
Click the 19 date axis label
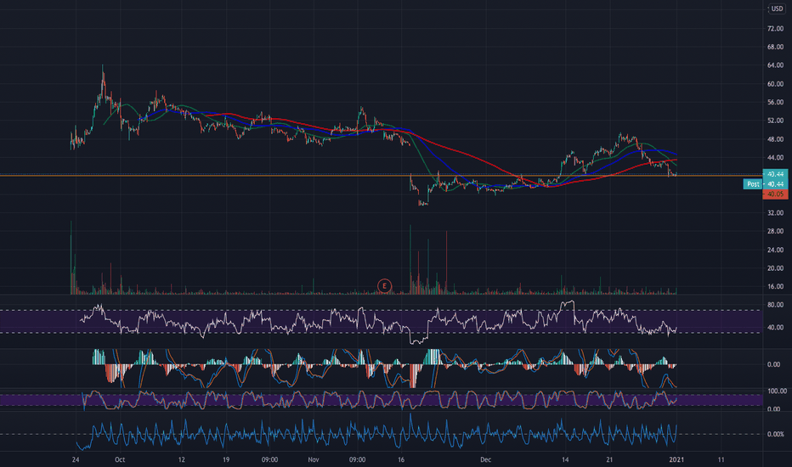click(x=226, y=459)
